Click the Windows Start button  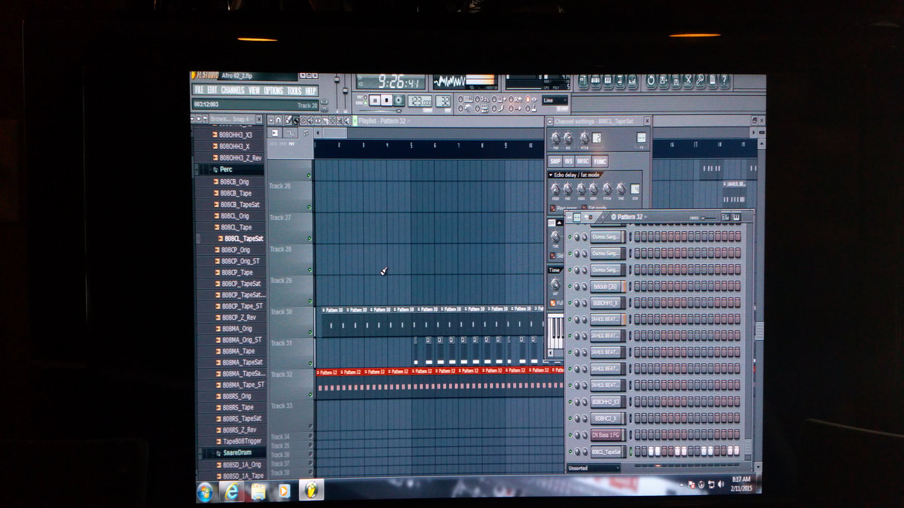tap(205, 491)
